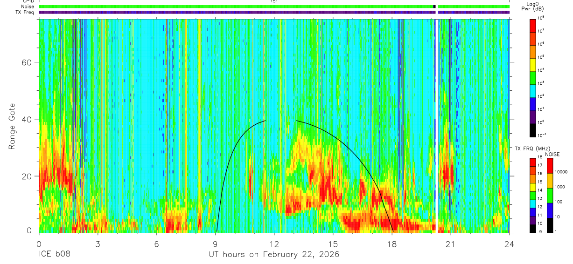Click the '9' tick on the UT hours axis
The height and width of the screenshot is (264, 573).
pyautogui.click(x=216, y=244)
